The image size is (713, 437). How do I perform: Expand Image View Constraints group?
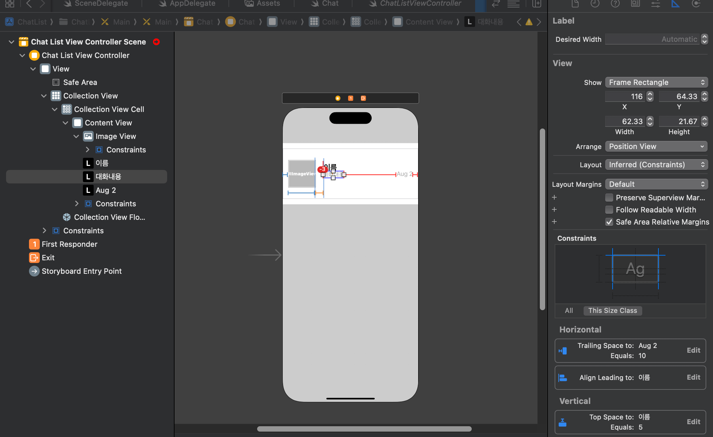click(88, 150)
